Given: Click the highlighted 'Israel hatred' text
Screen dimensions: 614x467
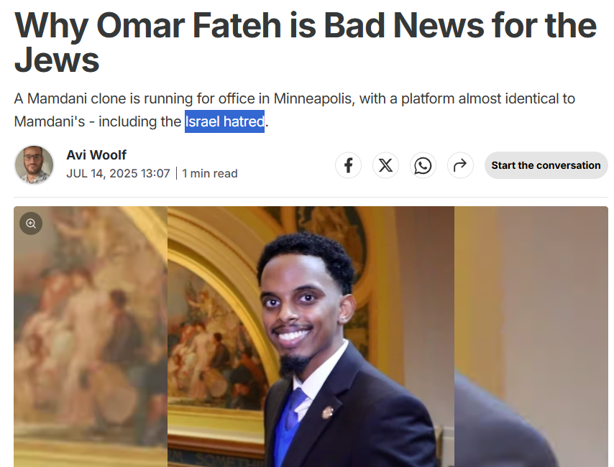Looking at the screenshot, I should pos(225,121).
